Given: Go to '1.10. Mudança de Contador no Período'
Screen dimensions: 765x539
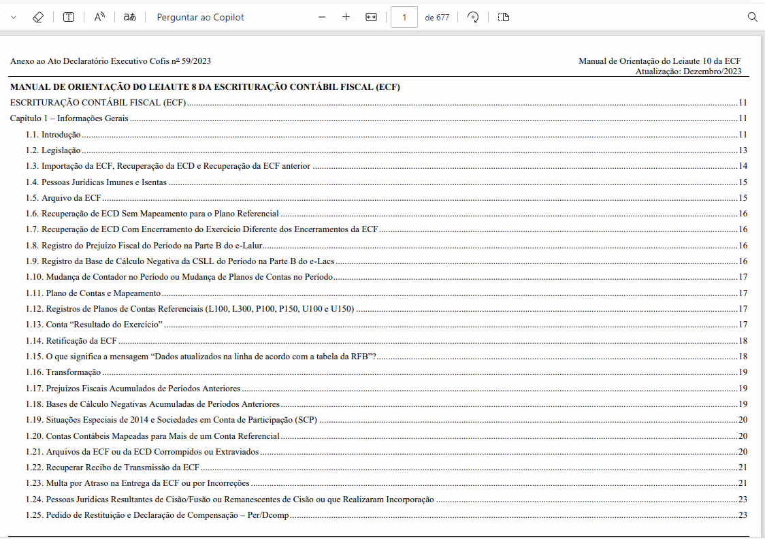Looking at the screenshot, I should click(x=387, y=276).
